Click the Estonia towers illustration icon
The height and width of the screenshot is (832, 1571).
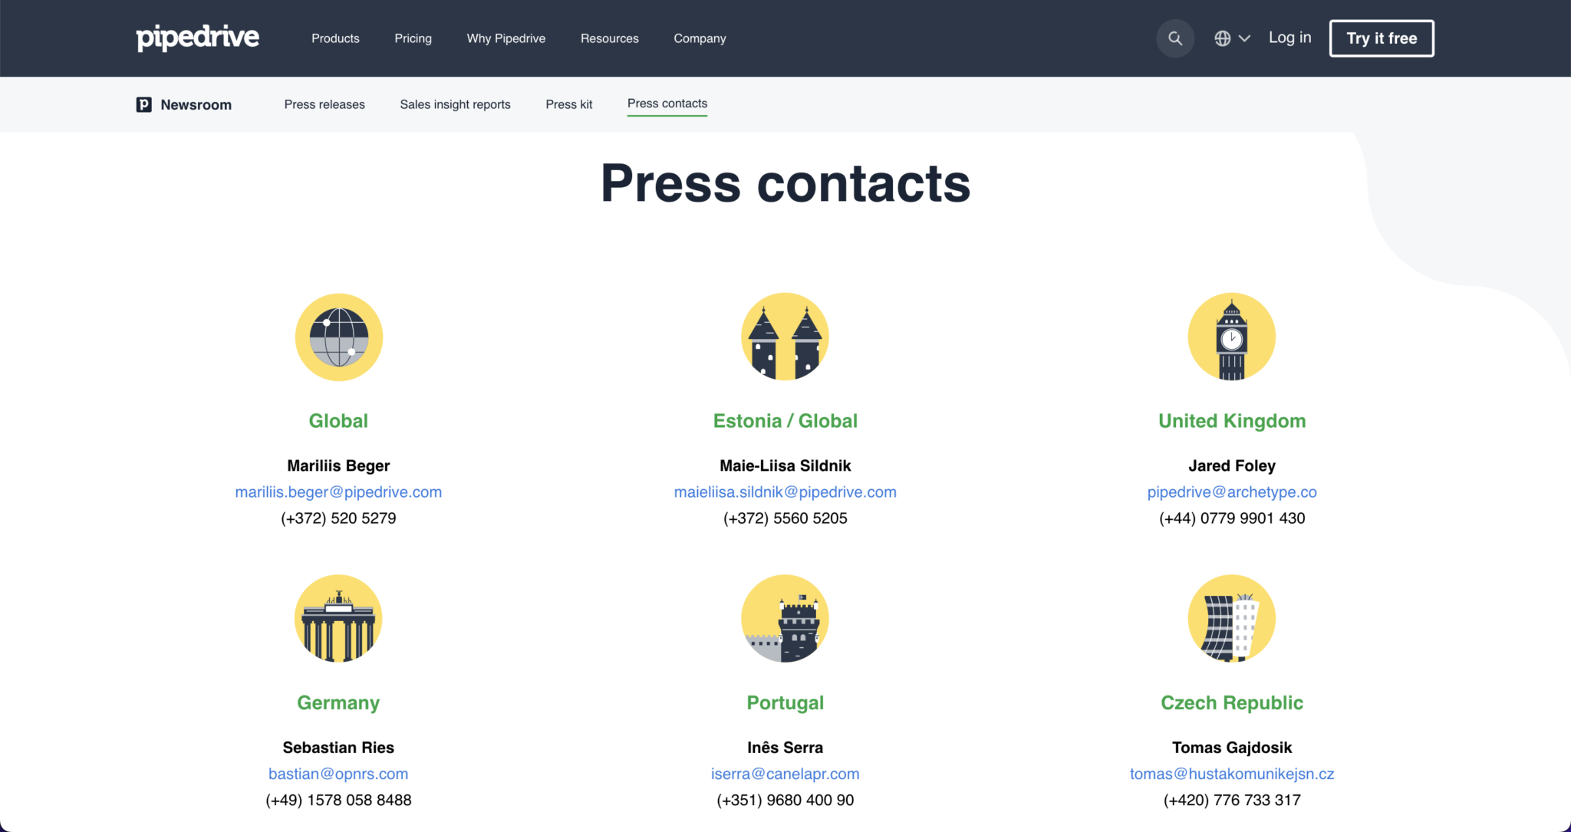(x=785, y=337)
